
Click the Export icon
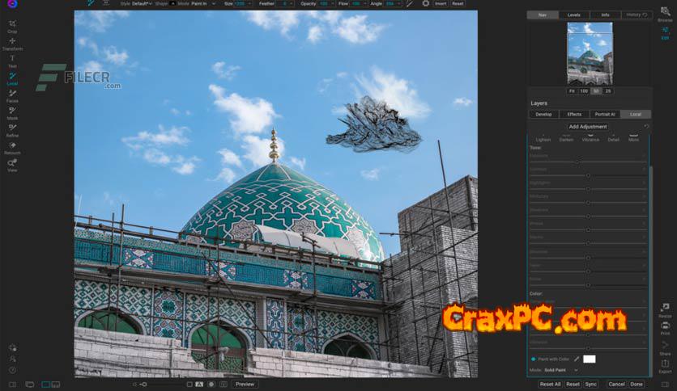point(665,366)
